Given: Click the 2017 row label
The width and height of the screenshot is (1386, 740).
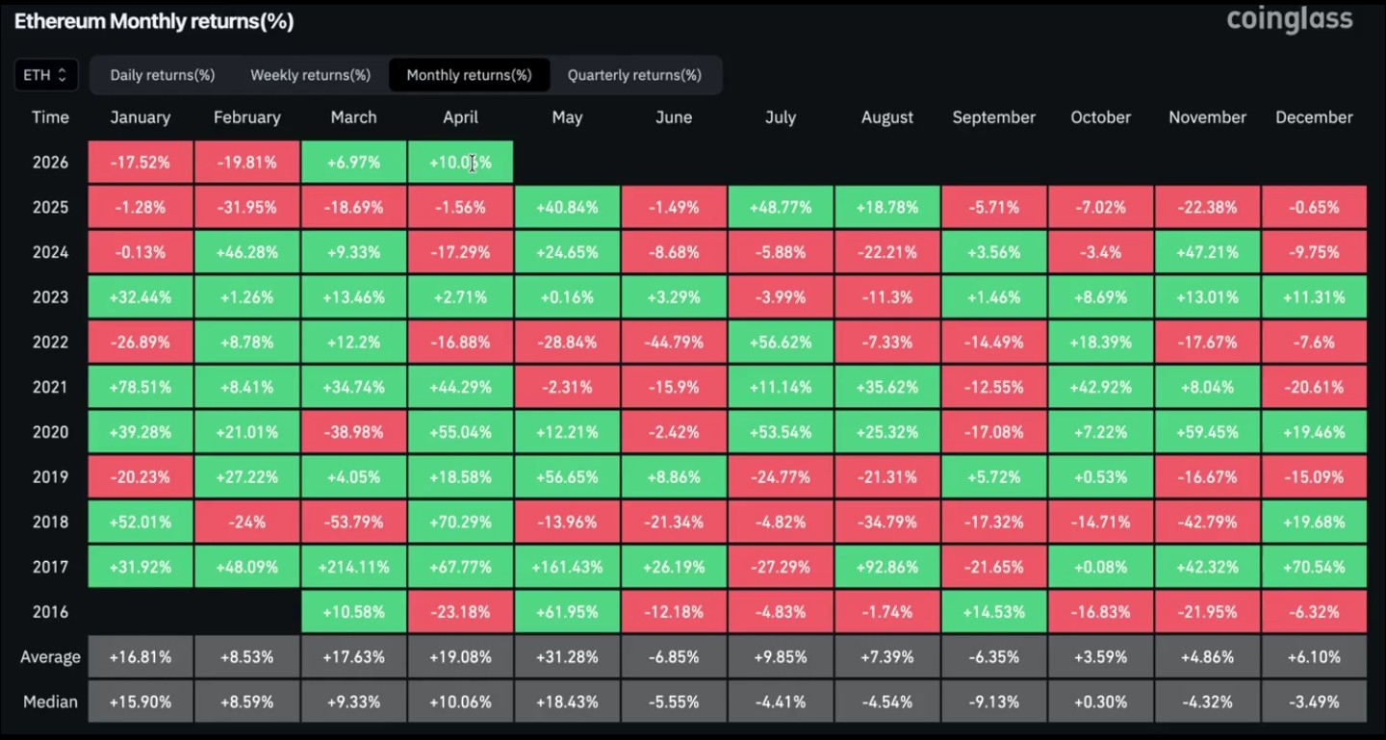Looking at the screenshot, I should (x=50, y=567).
